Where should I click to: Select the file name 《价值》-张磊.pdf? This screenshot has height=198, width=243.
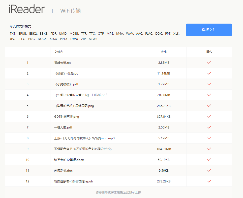67,74
